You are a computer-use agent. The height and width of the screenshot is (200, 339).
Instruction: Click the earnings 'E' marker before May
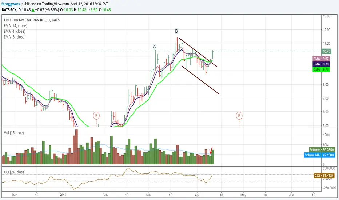coord(239,116)
